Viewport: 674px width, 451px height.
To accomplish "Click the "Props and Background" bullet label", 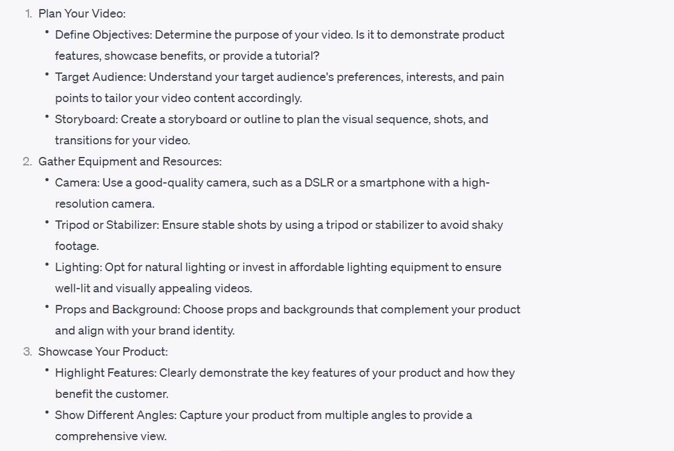I will [x=117, y=309].
